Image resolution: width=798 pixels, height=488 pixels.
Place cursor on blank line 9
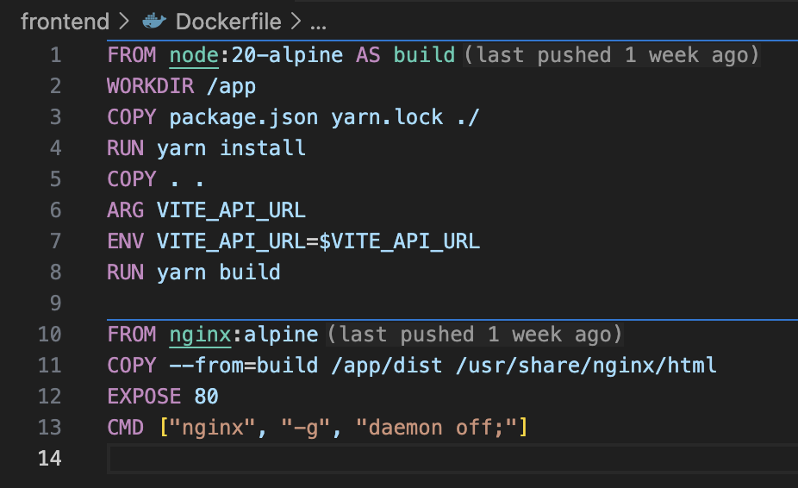pyautogui.click(x=345, y=303)
